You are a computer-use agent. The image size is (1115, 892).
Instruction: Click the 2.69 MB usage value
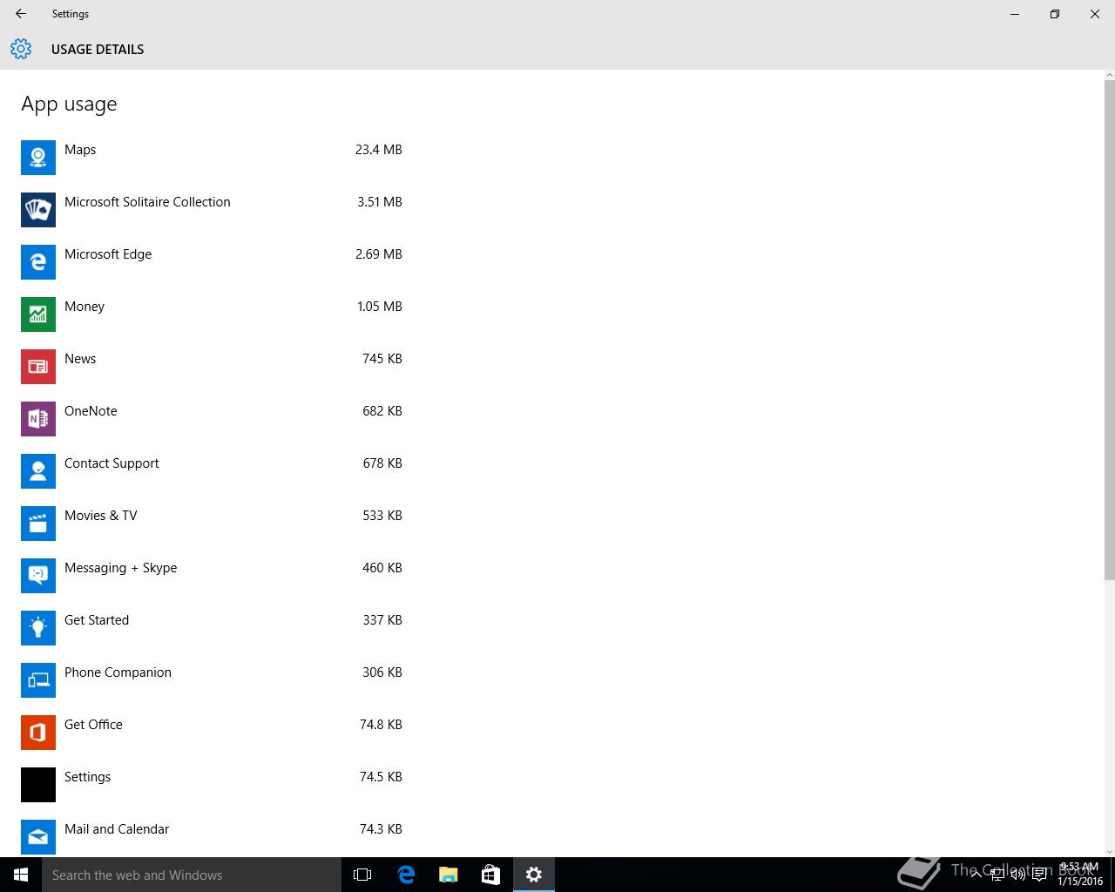379,254
